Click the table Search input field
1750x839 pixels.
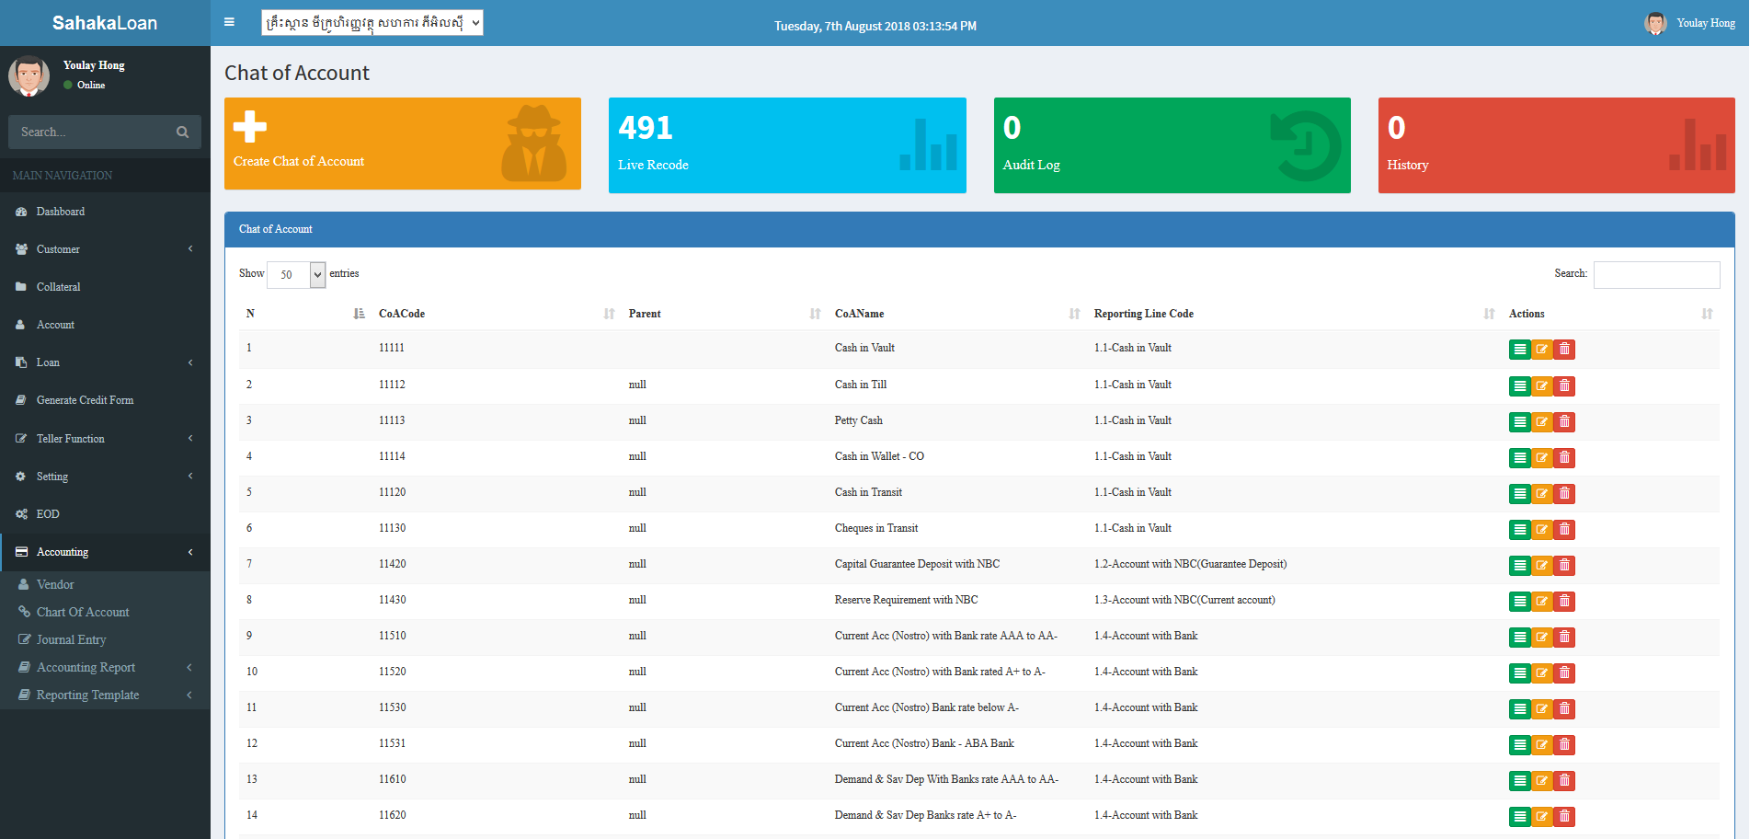coord(1656,274)
